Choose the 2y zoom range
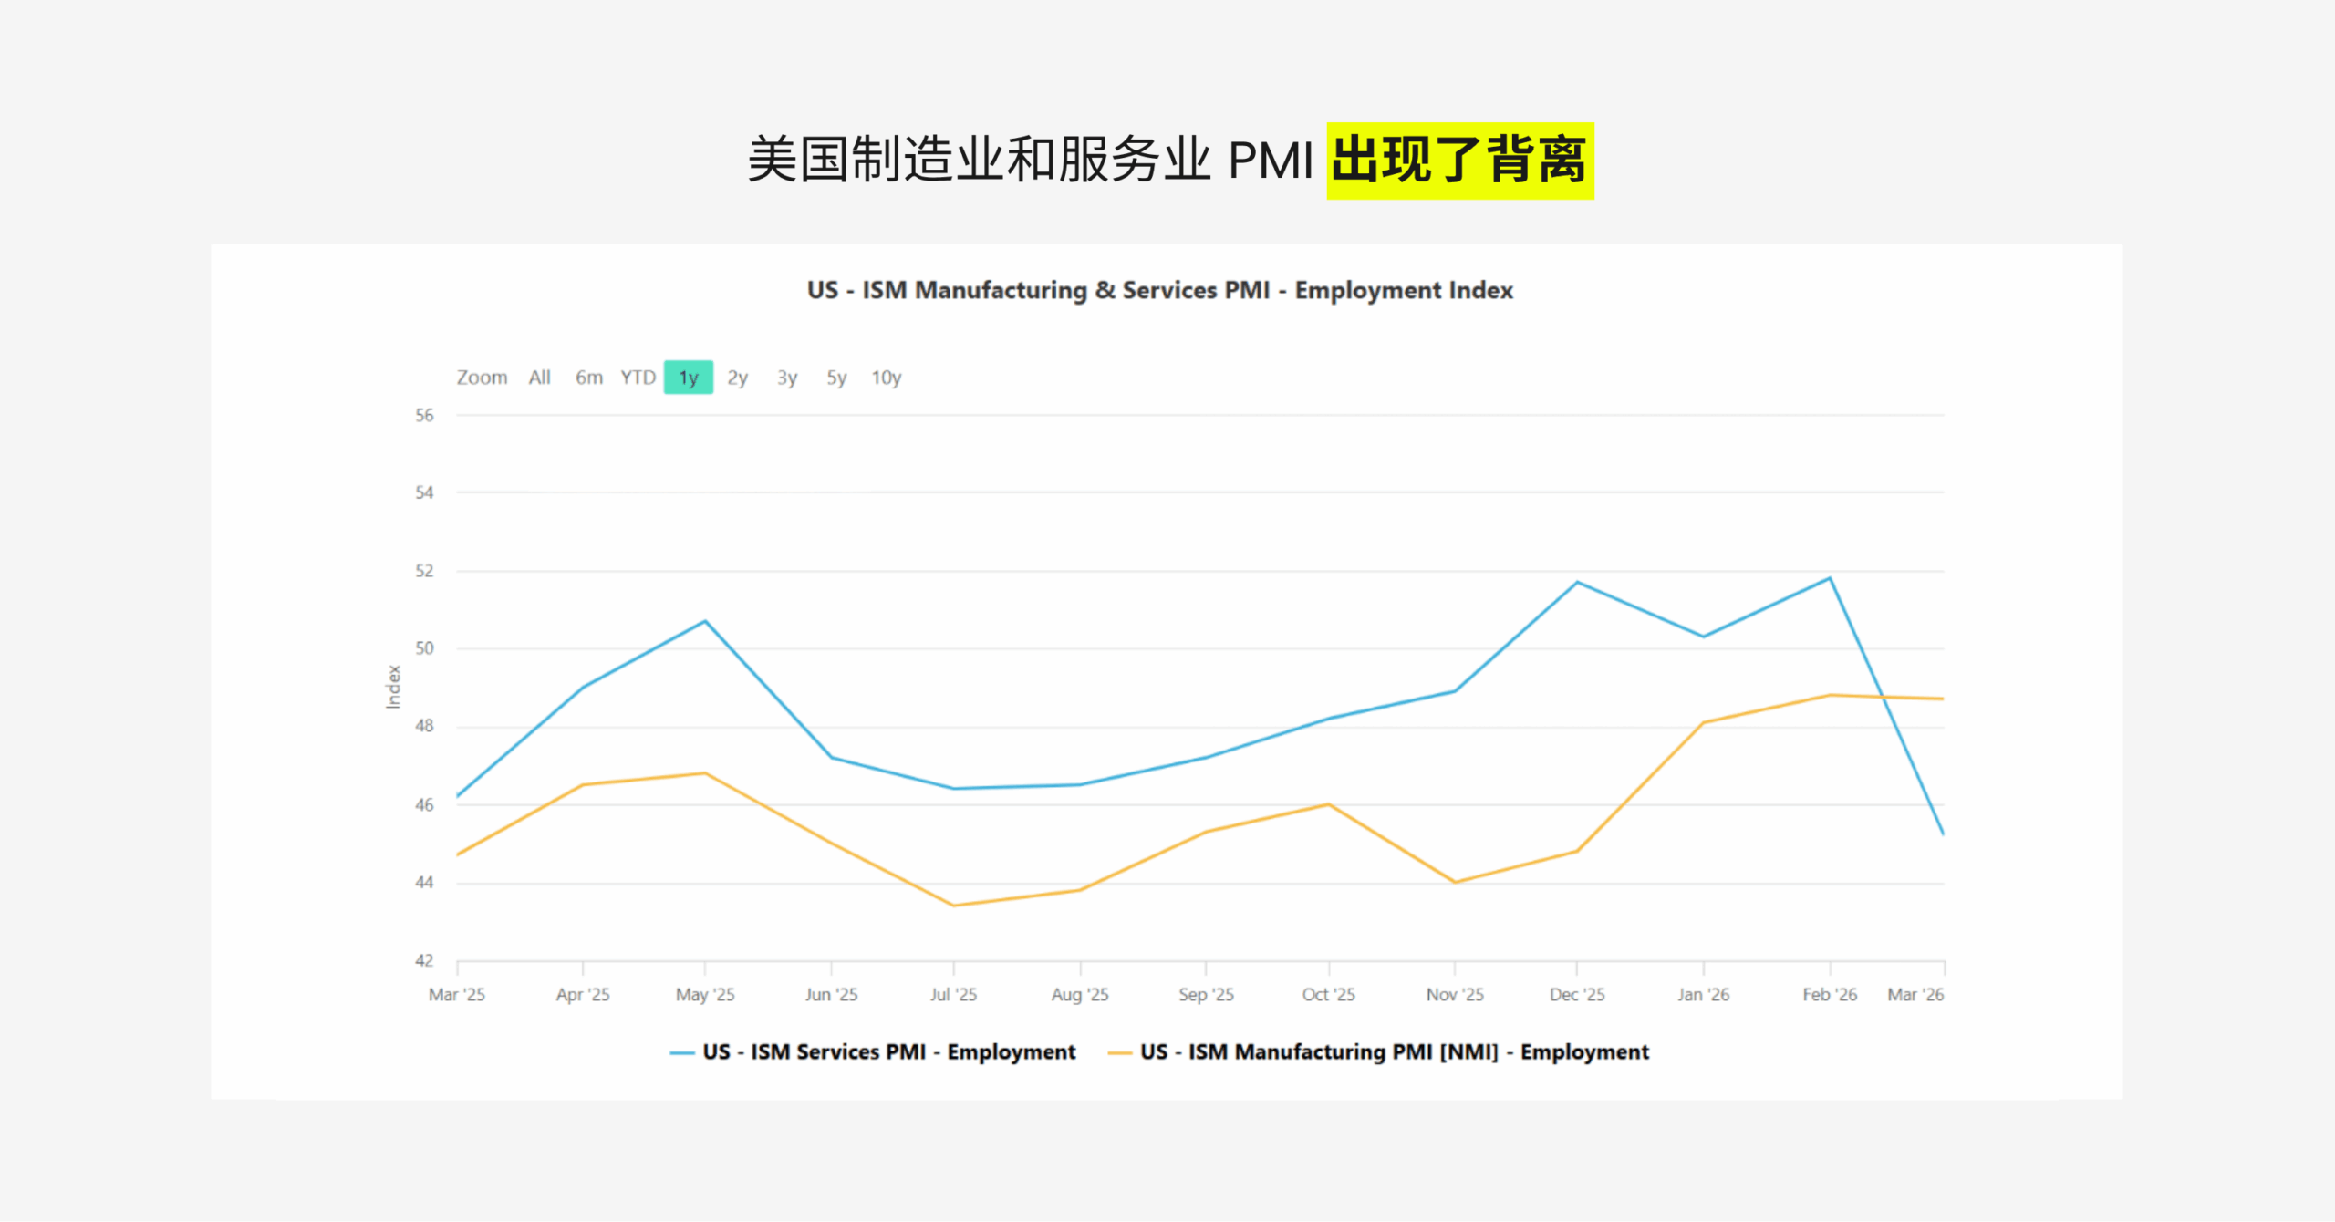Screen dimensions: 2335x1222 [737, 378]
